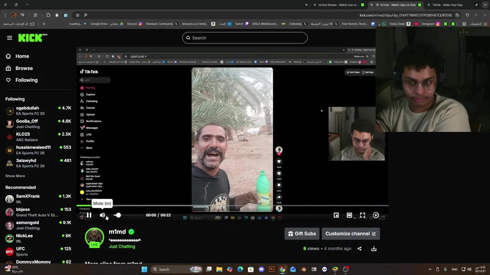The image size is (490, 275).
Task: Toggle theater mode
Action: click(x=349, y=215)
